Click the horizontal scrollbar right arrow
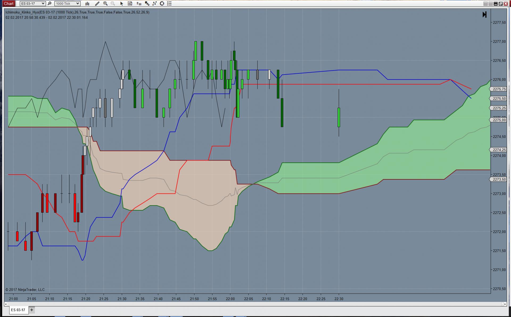The height and width of the screenshot is (317, 511). click(505, 304)
